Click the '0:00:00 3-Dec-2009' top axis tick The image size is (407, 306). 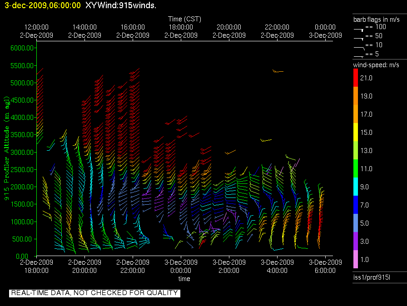[325, 31]
